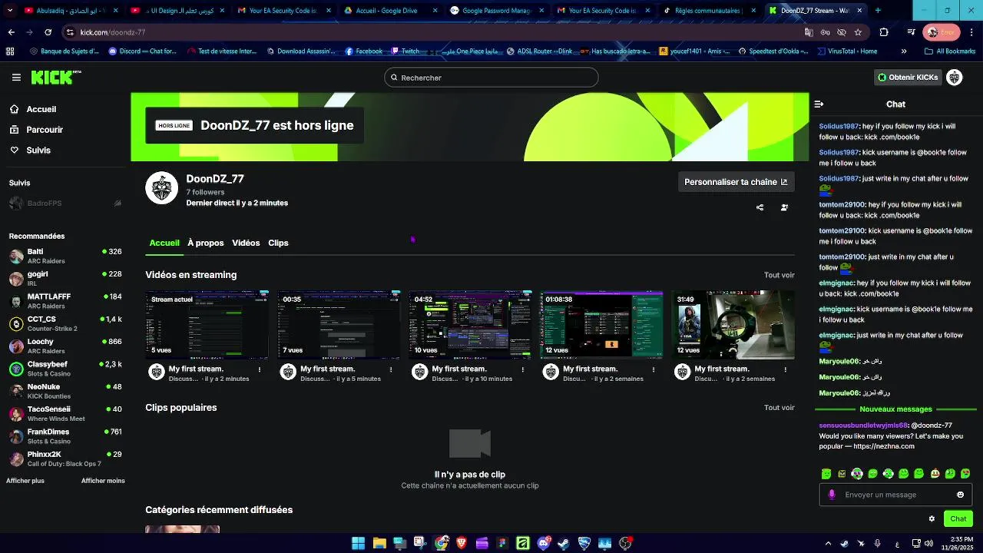Reload the page
The width and height of the screenshot is (983, 553).
coord(48,32)
